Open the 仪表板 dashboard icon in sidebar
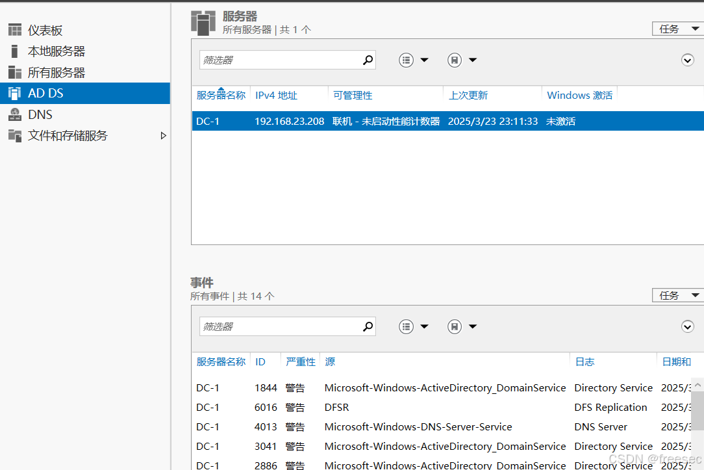The width and height of the screenshot is (704, 470). coord(15,30)
